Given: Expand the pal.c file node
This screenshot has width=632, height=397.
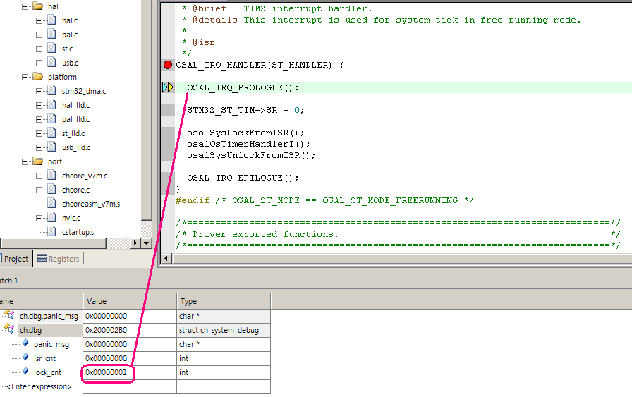Looking at the screenshot, I should click(39, 35).
